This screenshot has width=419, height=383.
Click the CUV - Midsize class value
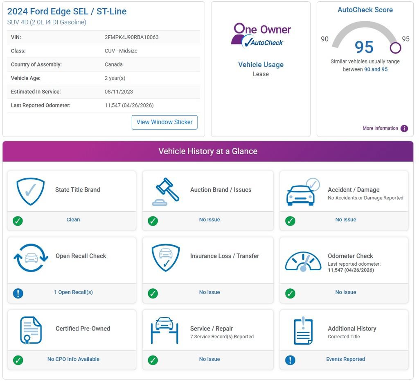(x=121, y=51)
